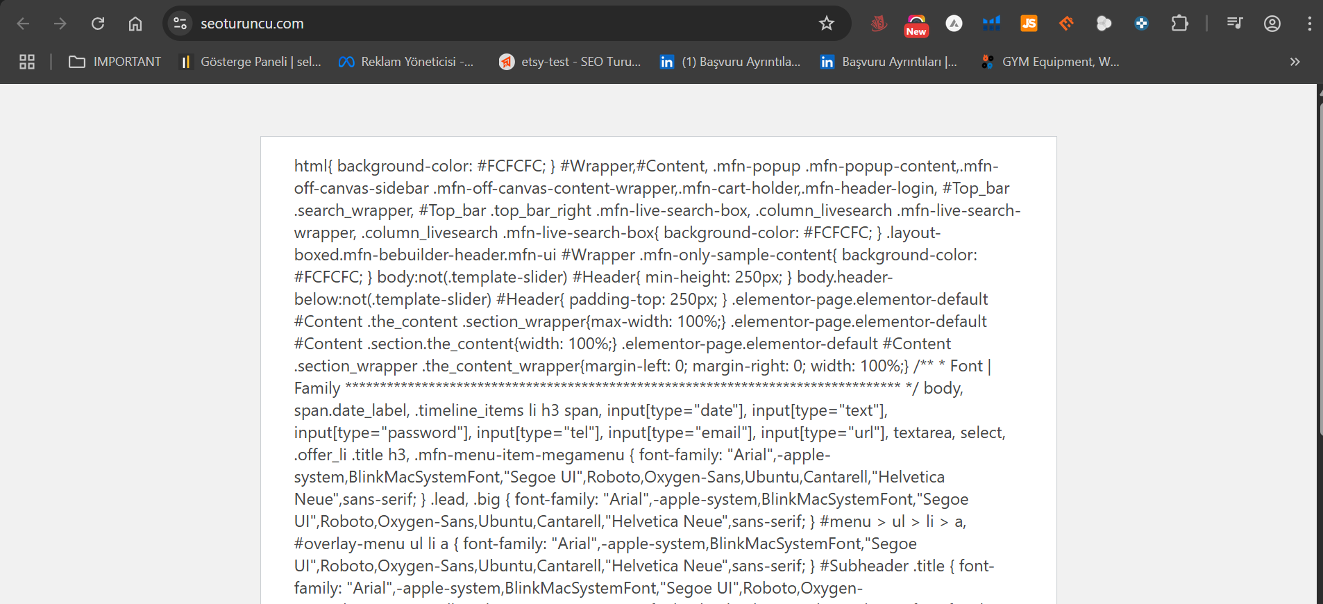
Task: Bookmark this page with the star icon
Action: [827, 24]
